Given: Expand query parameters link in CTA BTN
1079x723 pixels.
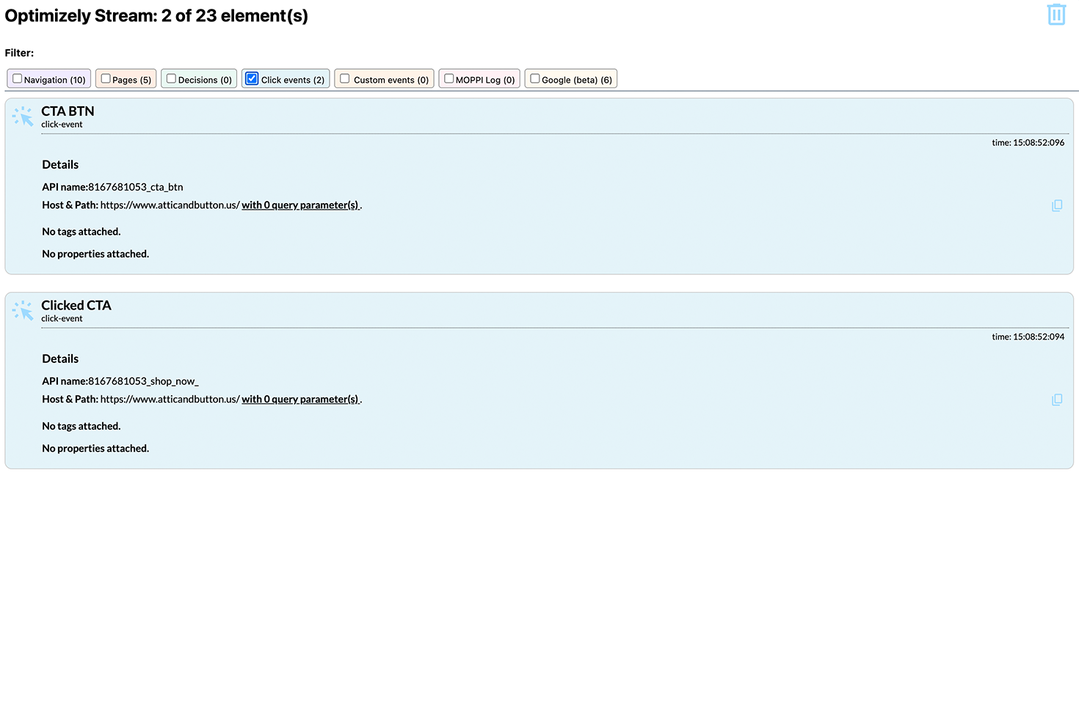Looking at the screenshot, I should 300,205.
